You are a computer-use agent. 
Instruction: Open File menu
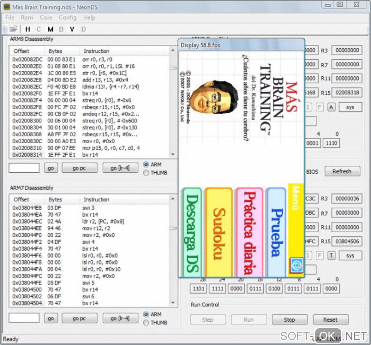pos(9,17)
